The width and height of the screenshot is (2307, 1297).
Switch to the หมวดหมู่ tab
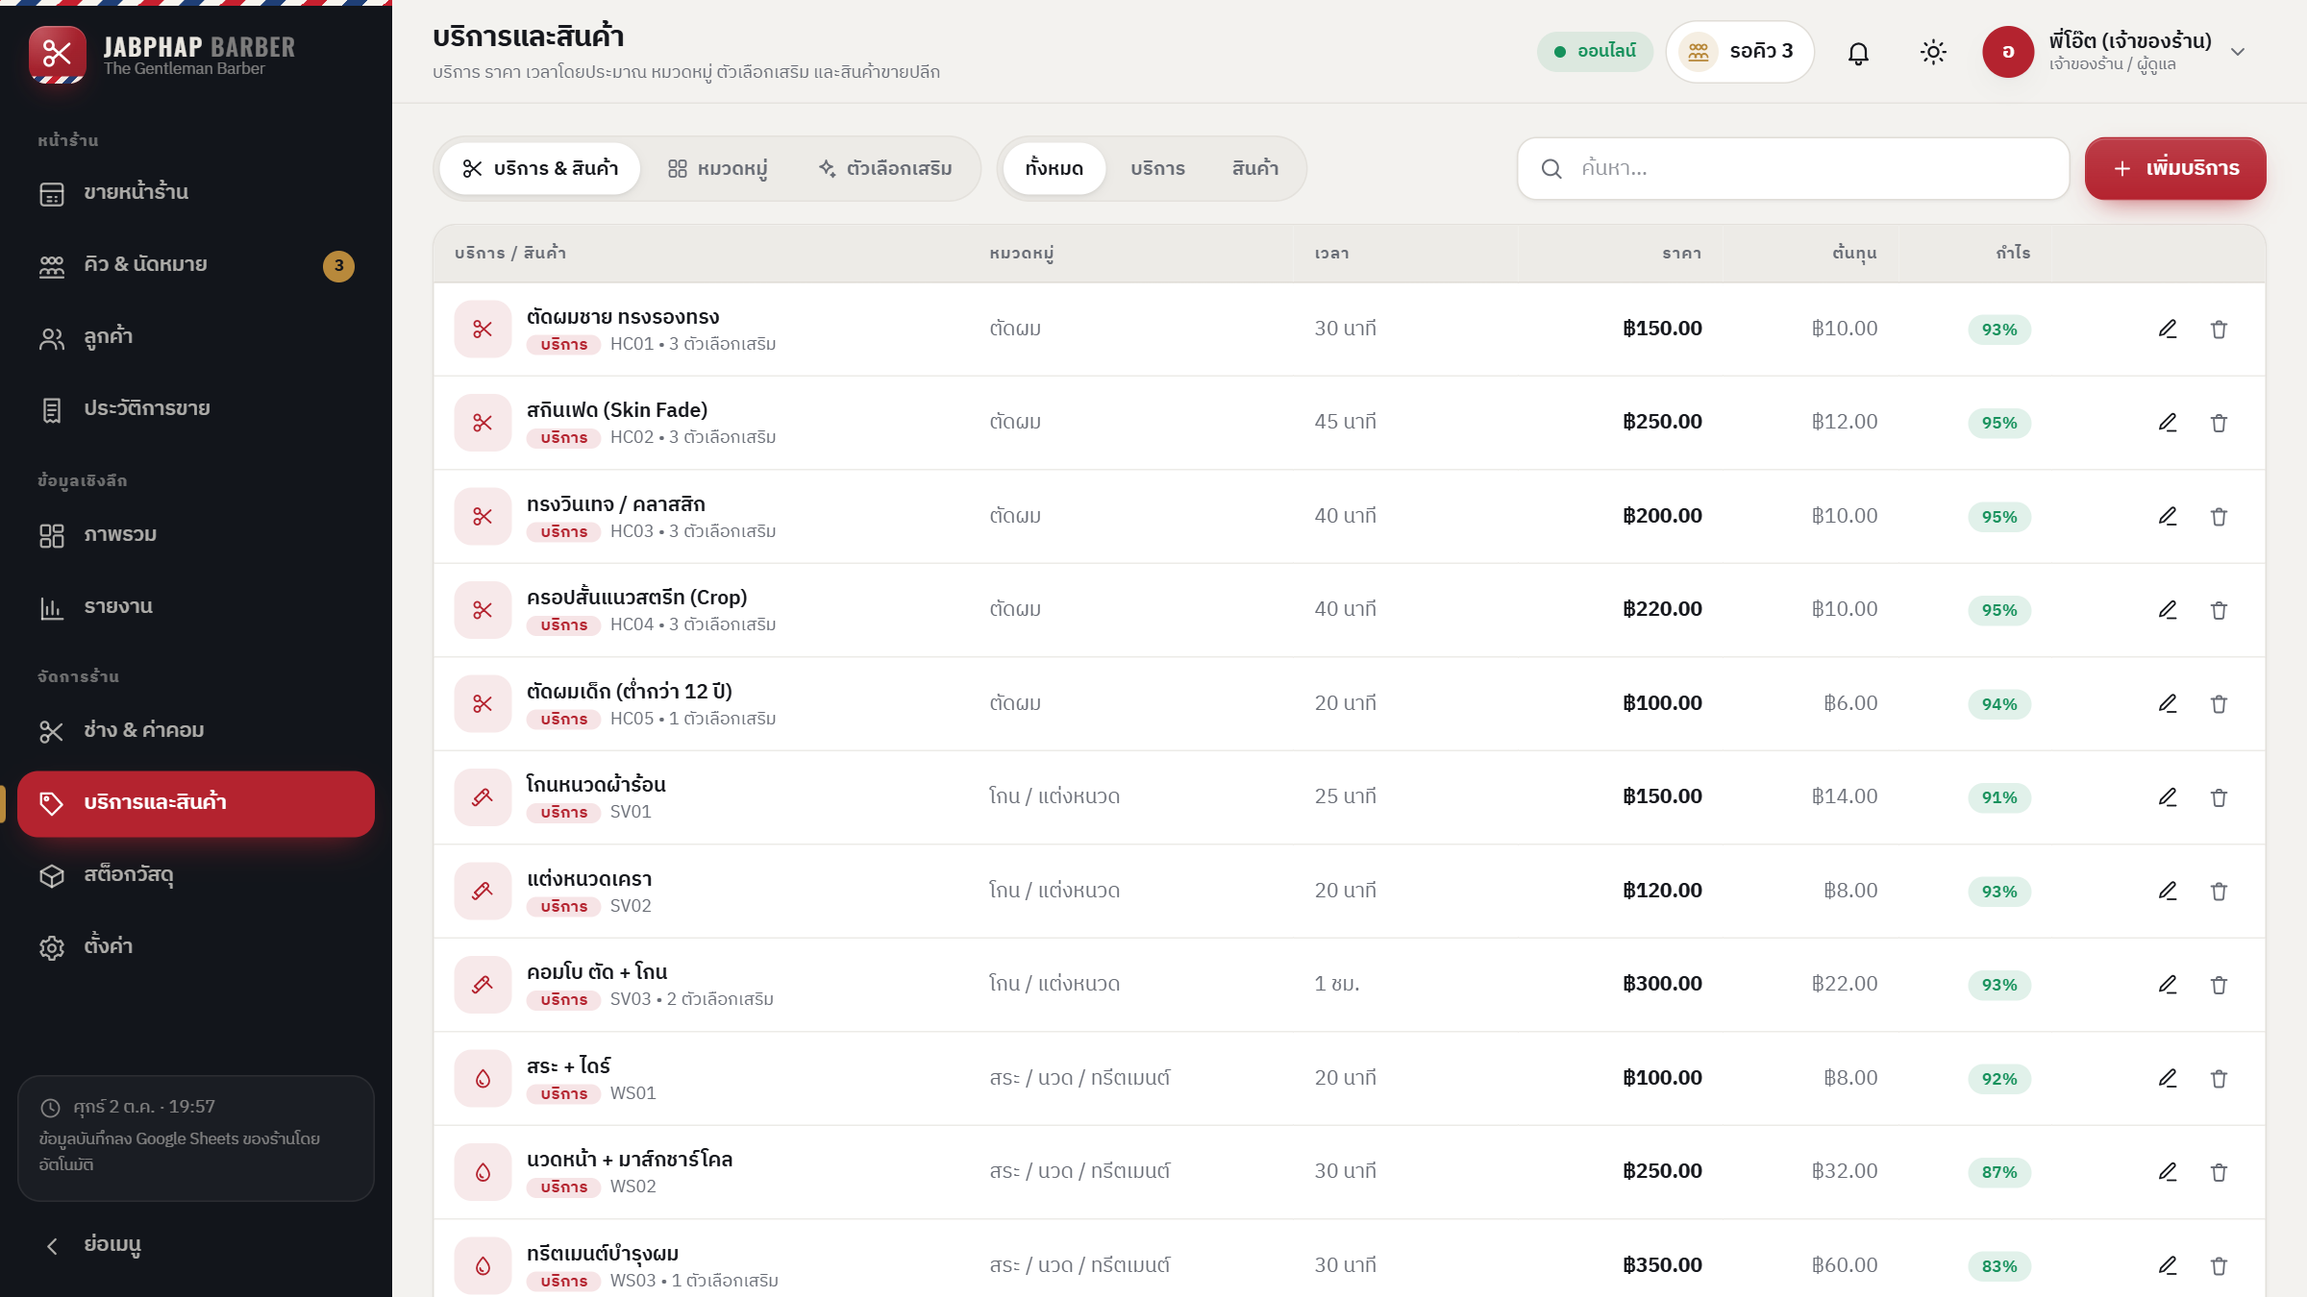[x=717, y=168]
